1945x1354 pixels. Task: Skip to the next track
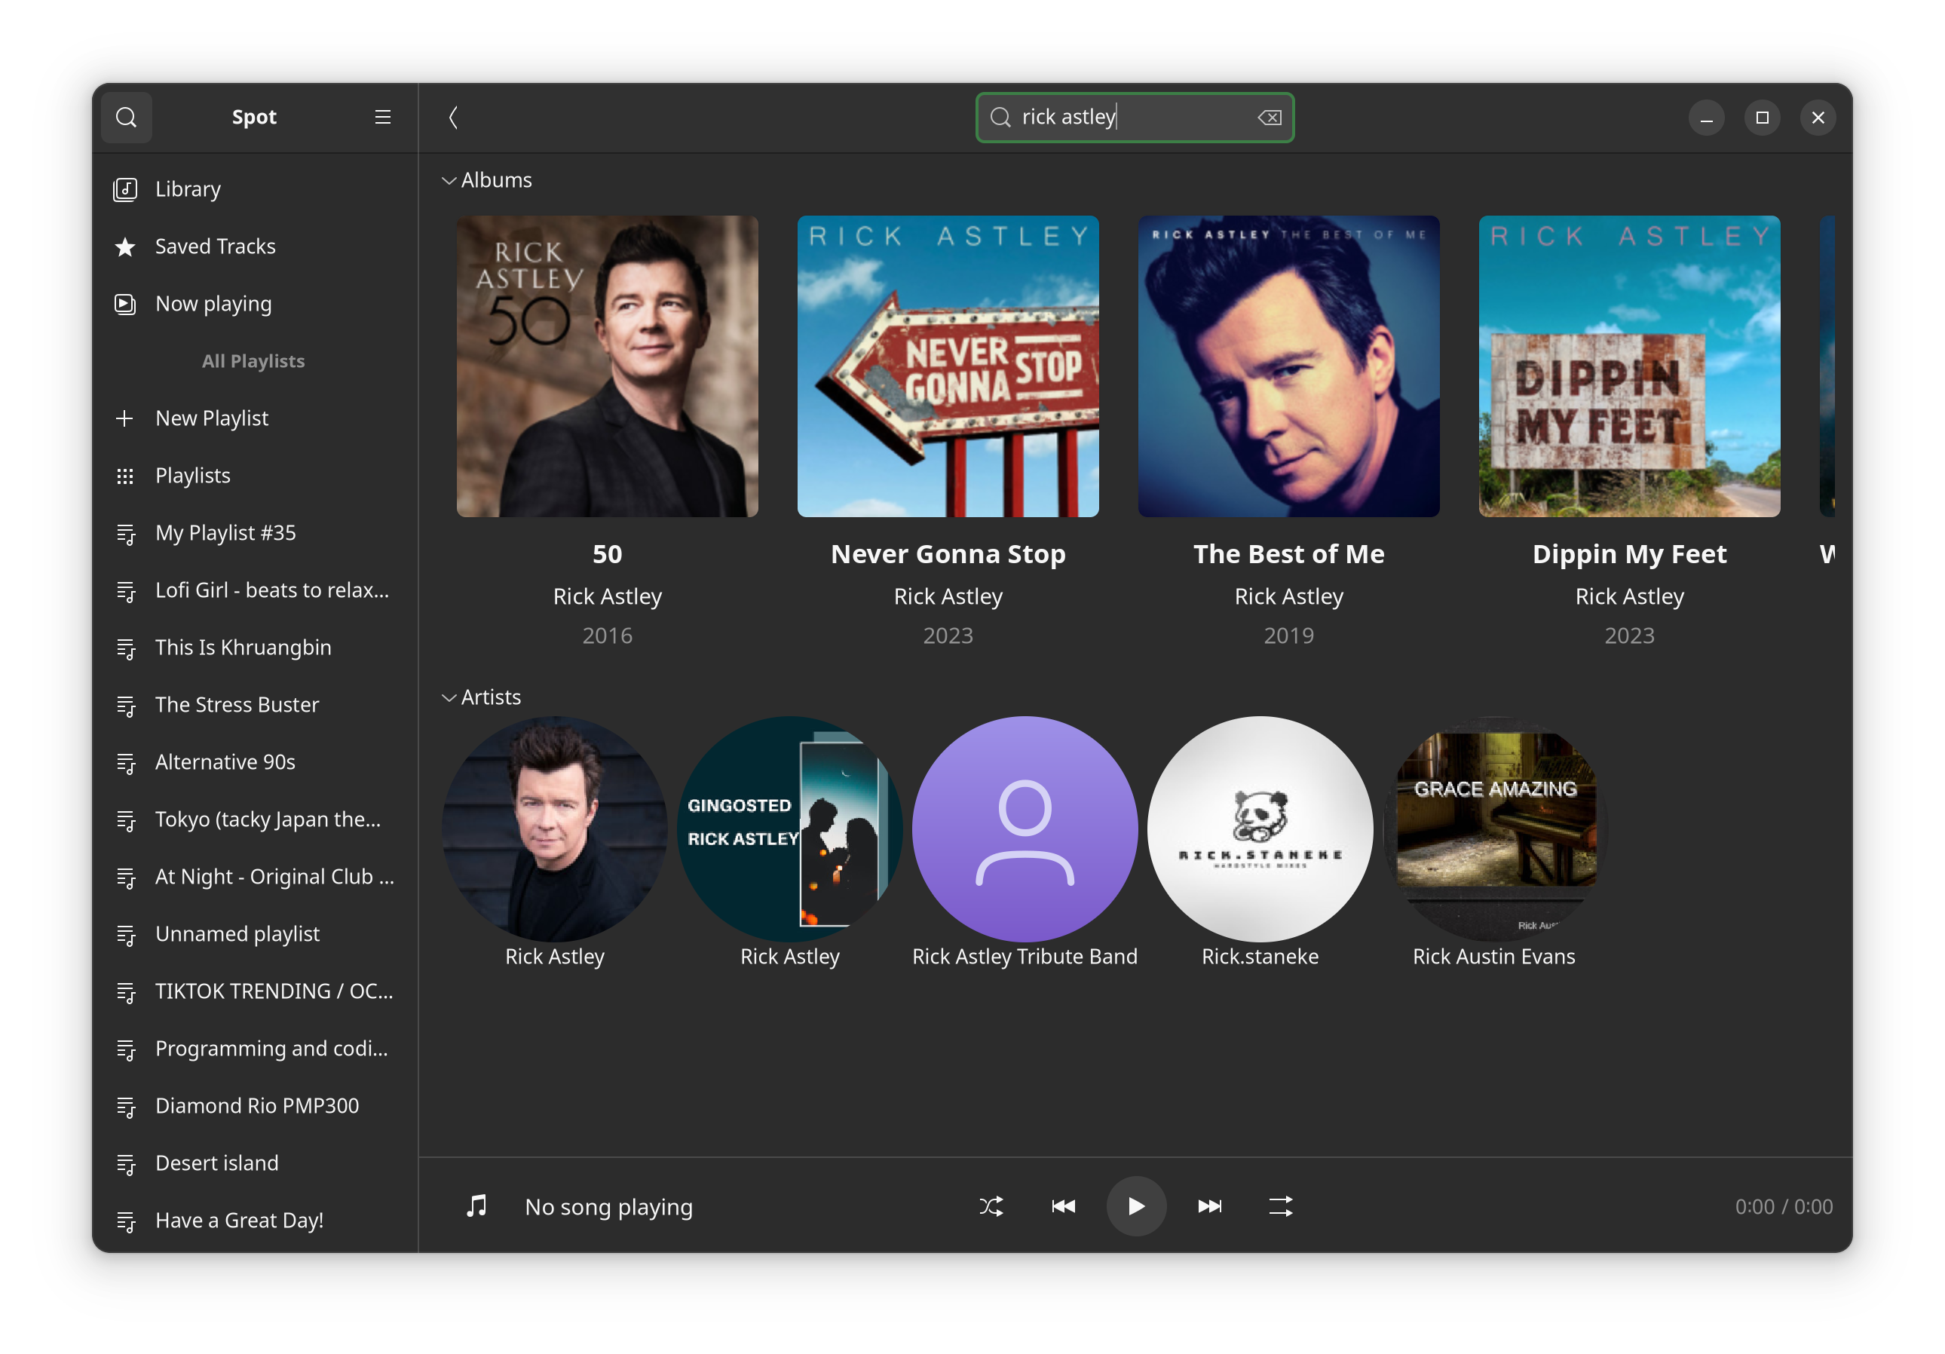[1210, 1205]
